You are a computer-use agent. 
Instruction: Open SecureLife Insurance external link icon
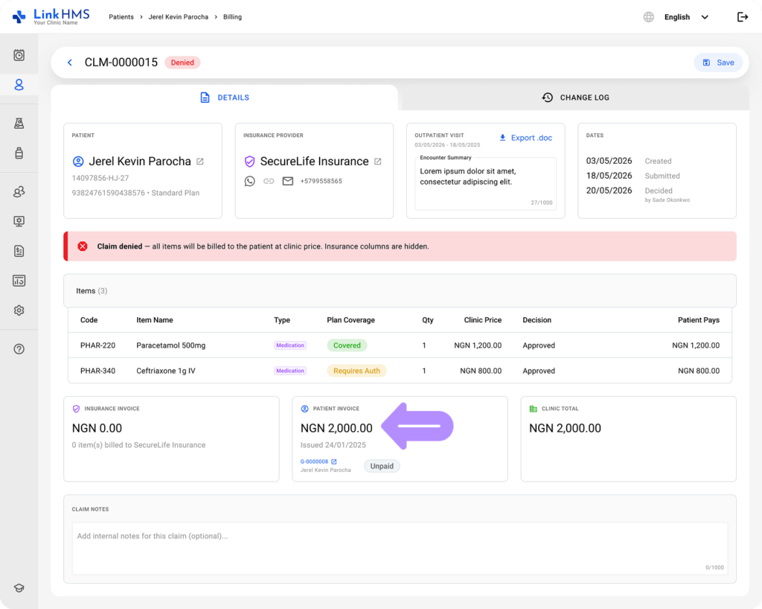378,162
